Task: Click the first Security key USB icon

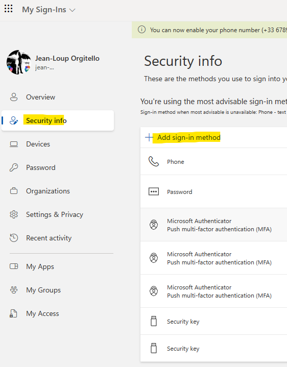Action: (x=154, y=321)
